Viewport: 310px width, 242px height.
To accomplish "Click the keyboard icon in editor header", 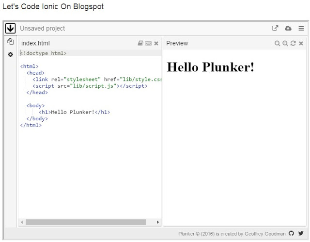I will [148, 43].
